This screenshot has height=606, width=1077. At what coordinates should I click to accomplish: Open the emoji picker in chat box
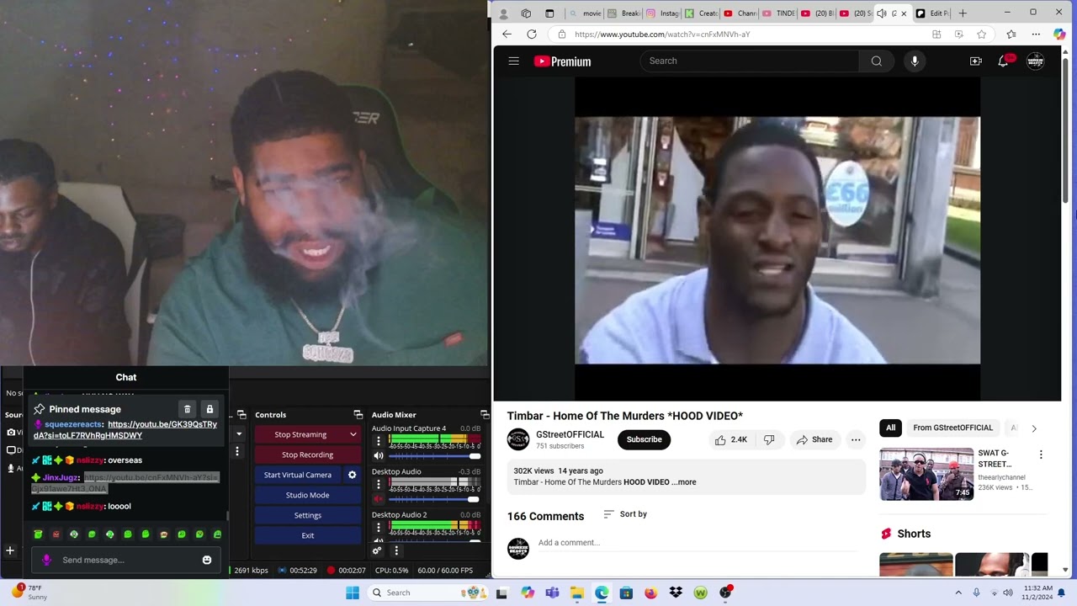[207, 560]
